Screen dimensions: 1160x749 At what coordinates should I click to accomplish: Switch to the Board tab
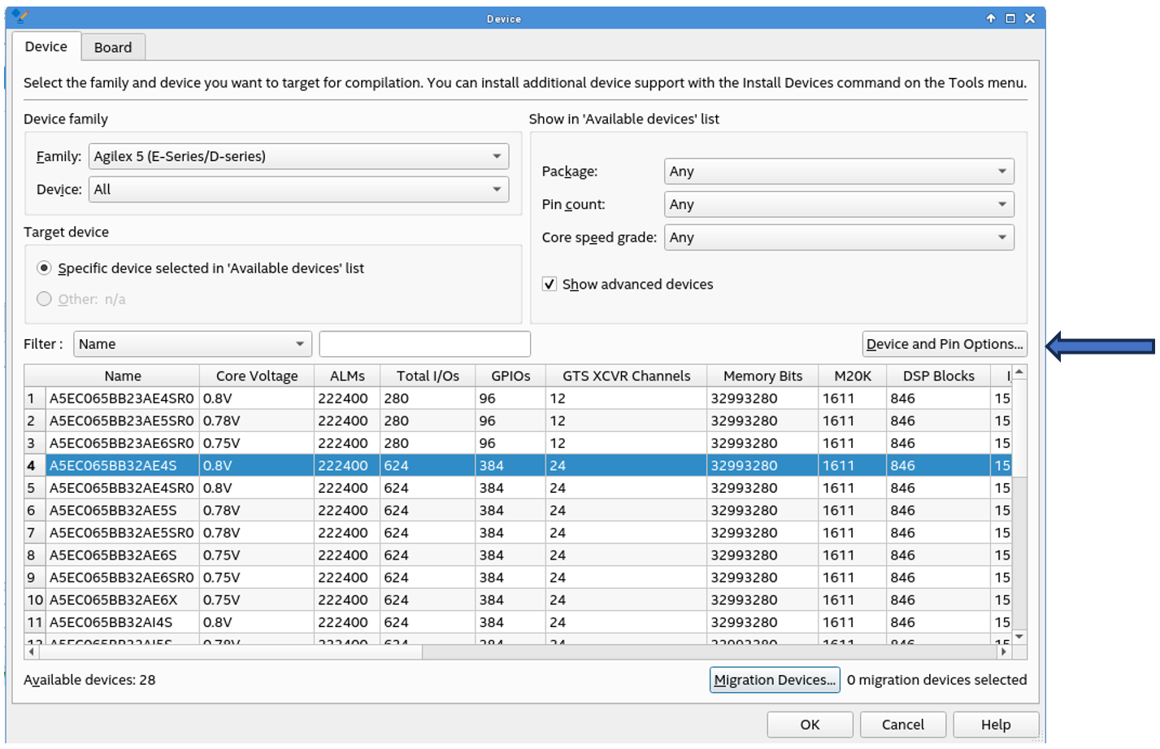click(x=112, y=47)
